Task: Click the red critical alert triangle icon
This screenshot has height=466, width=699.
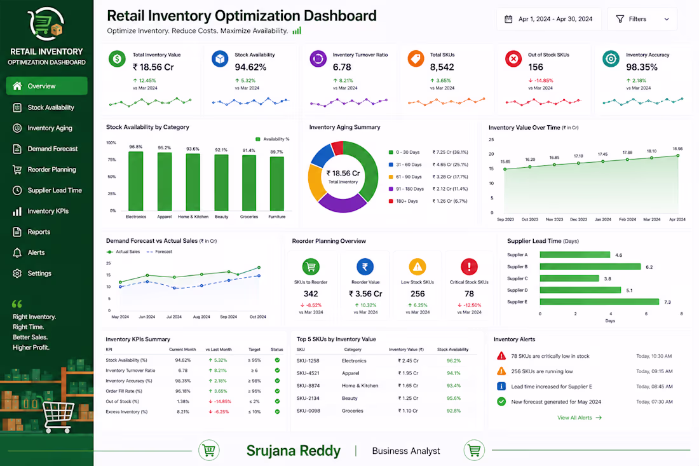Action: [x=501, y=356]
